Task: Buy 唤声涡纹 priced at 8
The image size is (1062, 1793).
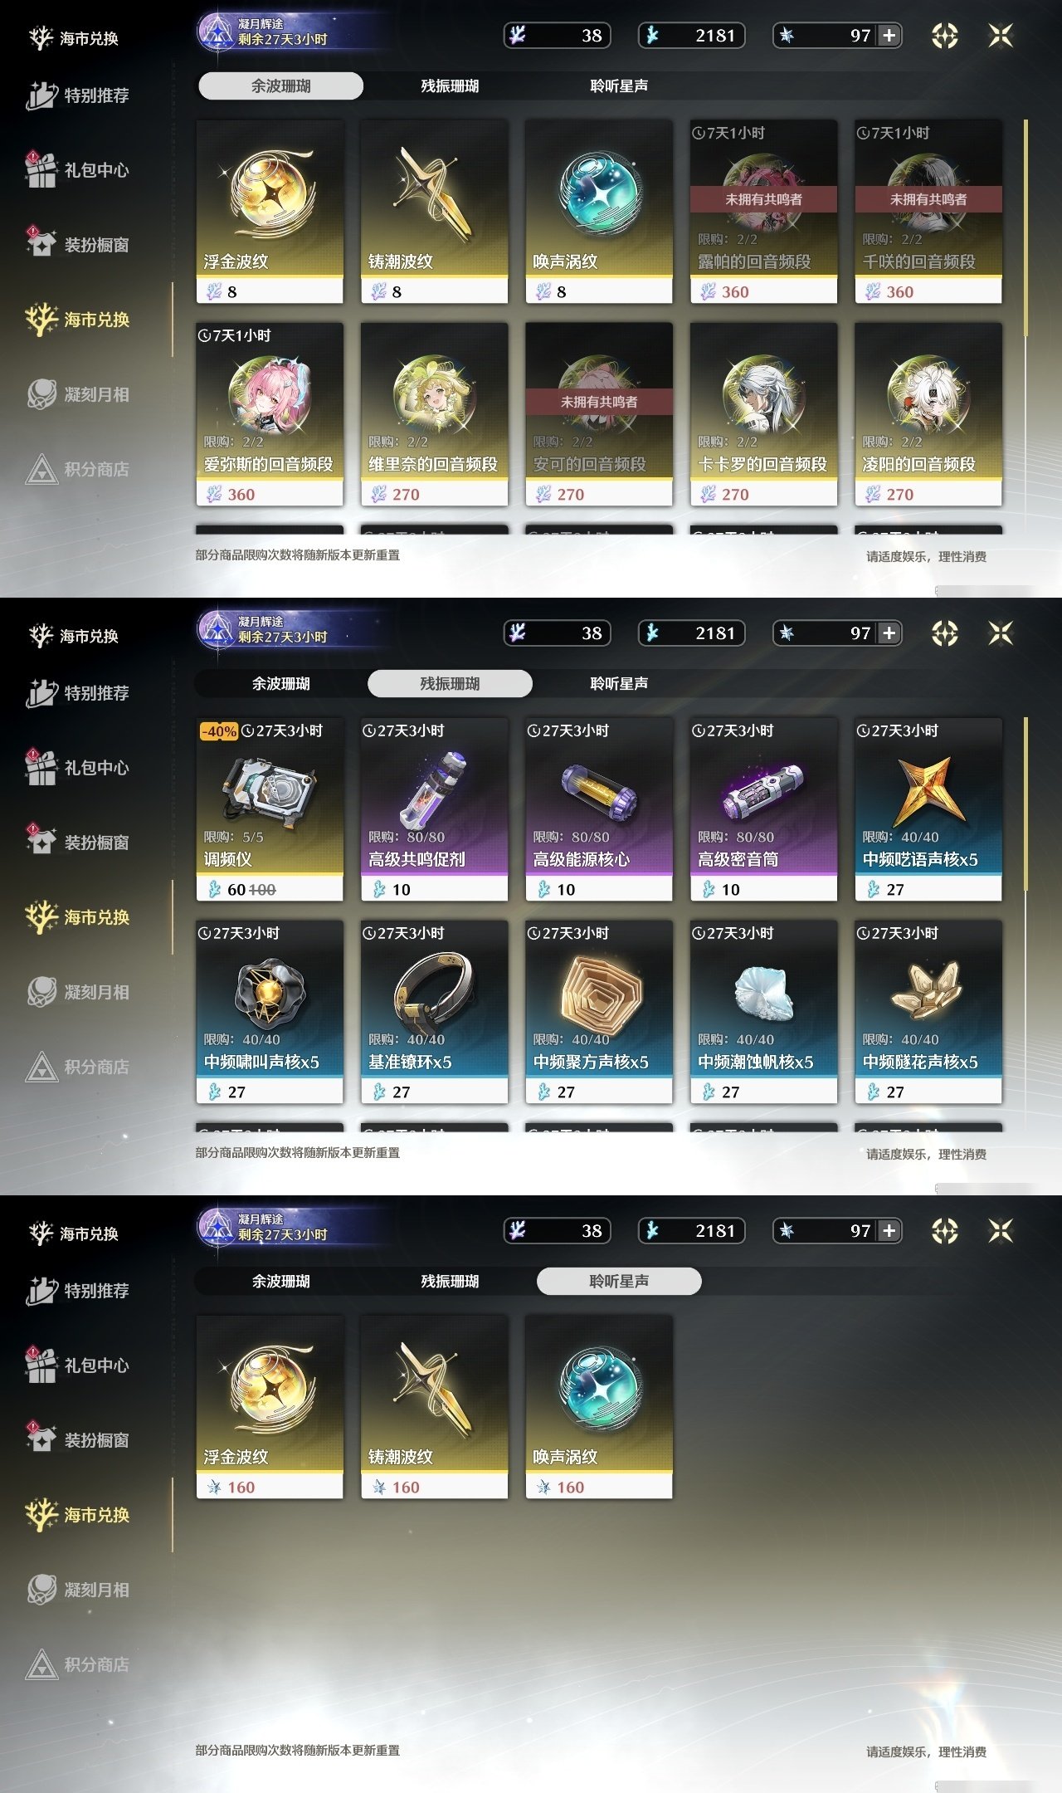Action: pos(599,212)
